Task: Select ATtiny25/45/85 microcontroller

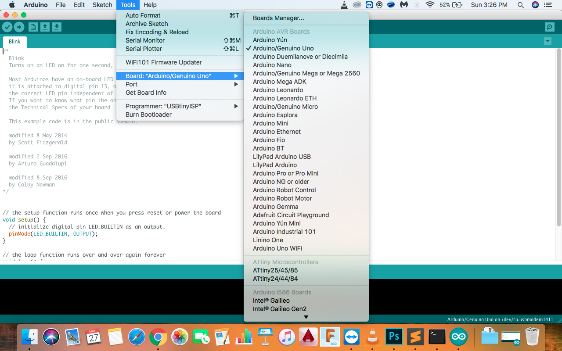Action: click(x=306, y=270)
